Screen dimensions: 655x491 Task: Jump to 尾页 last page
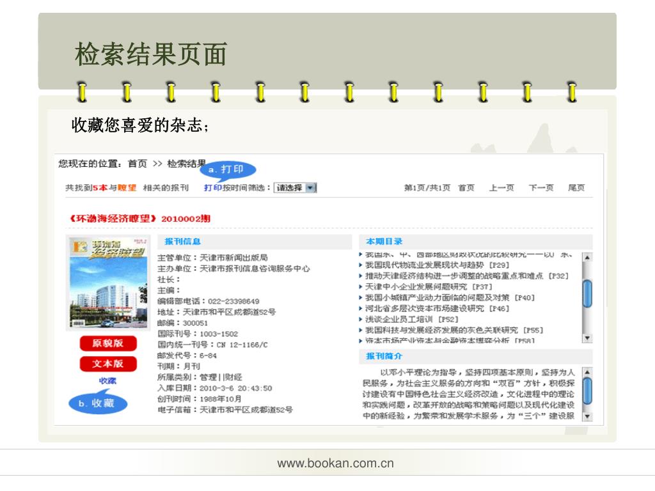point(576,188)
